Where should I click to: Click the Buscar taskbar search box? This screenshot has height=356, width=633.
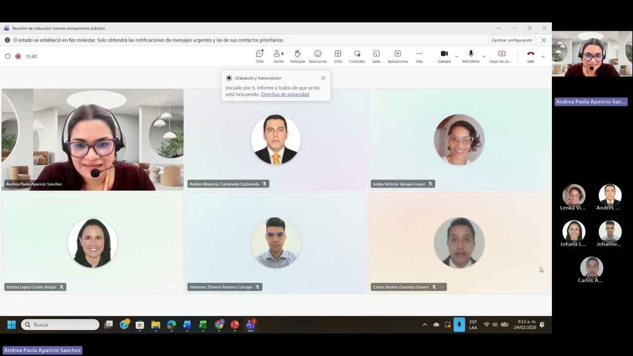(x=60, y=325)
